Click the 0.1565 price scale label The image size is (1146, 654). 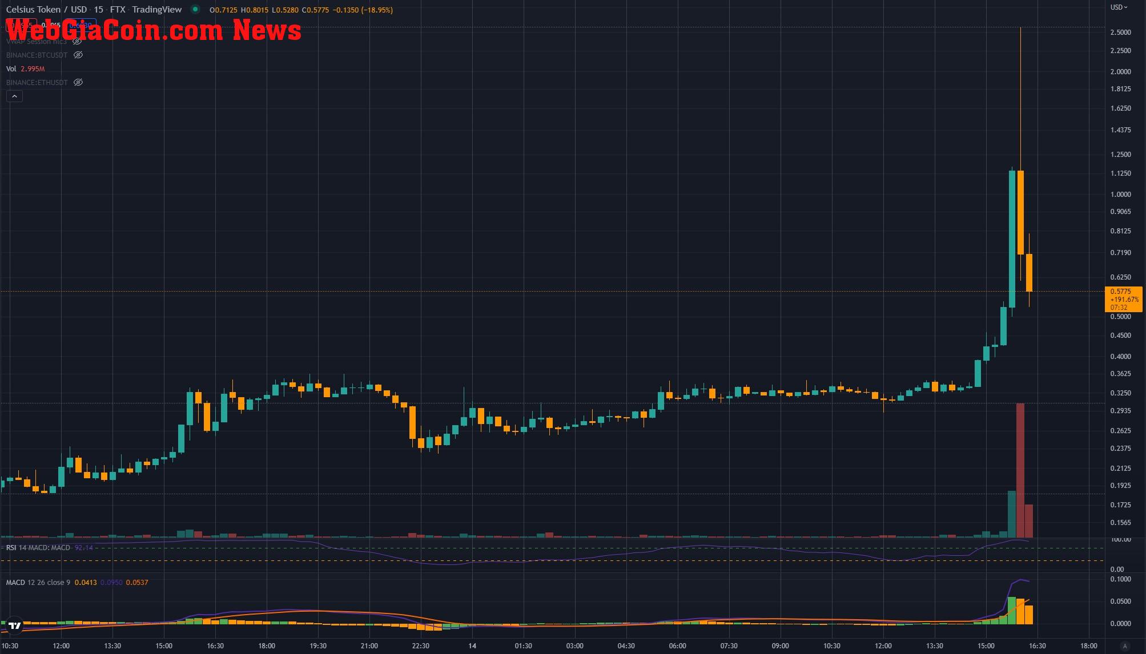pos(1120,522)
